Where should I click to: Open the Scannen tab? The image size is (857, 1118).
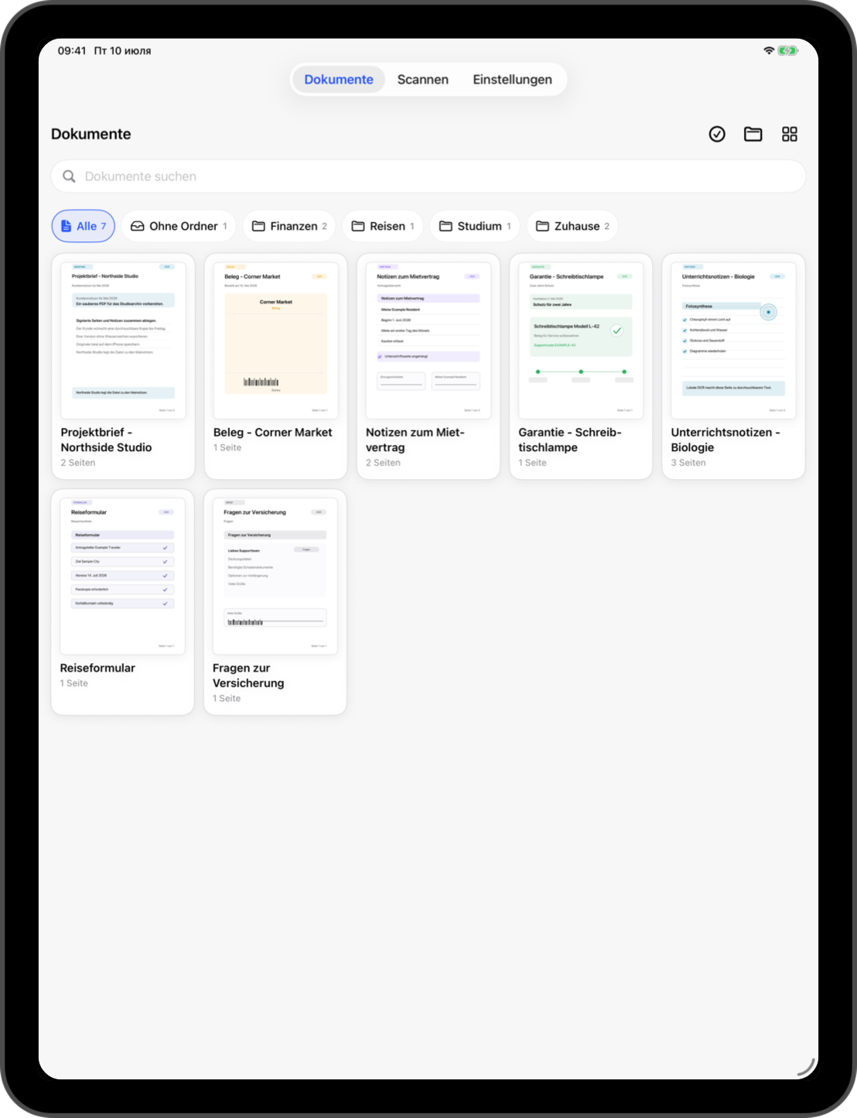[x=423, y=80]
